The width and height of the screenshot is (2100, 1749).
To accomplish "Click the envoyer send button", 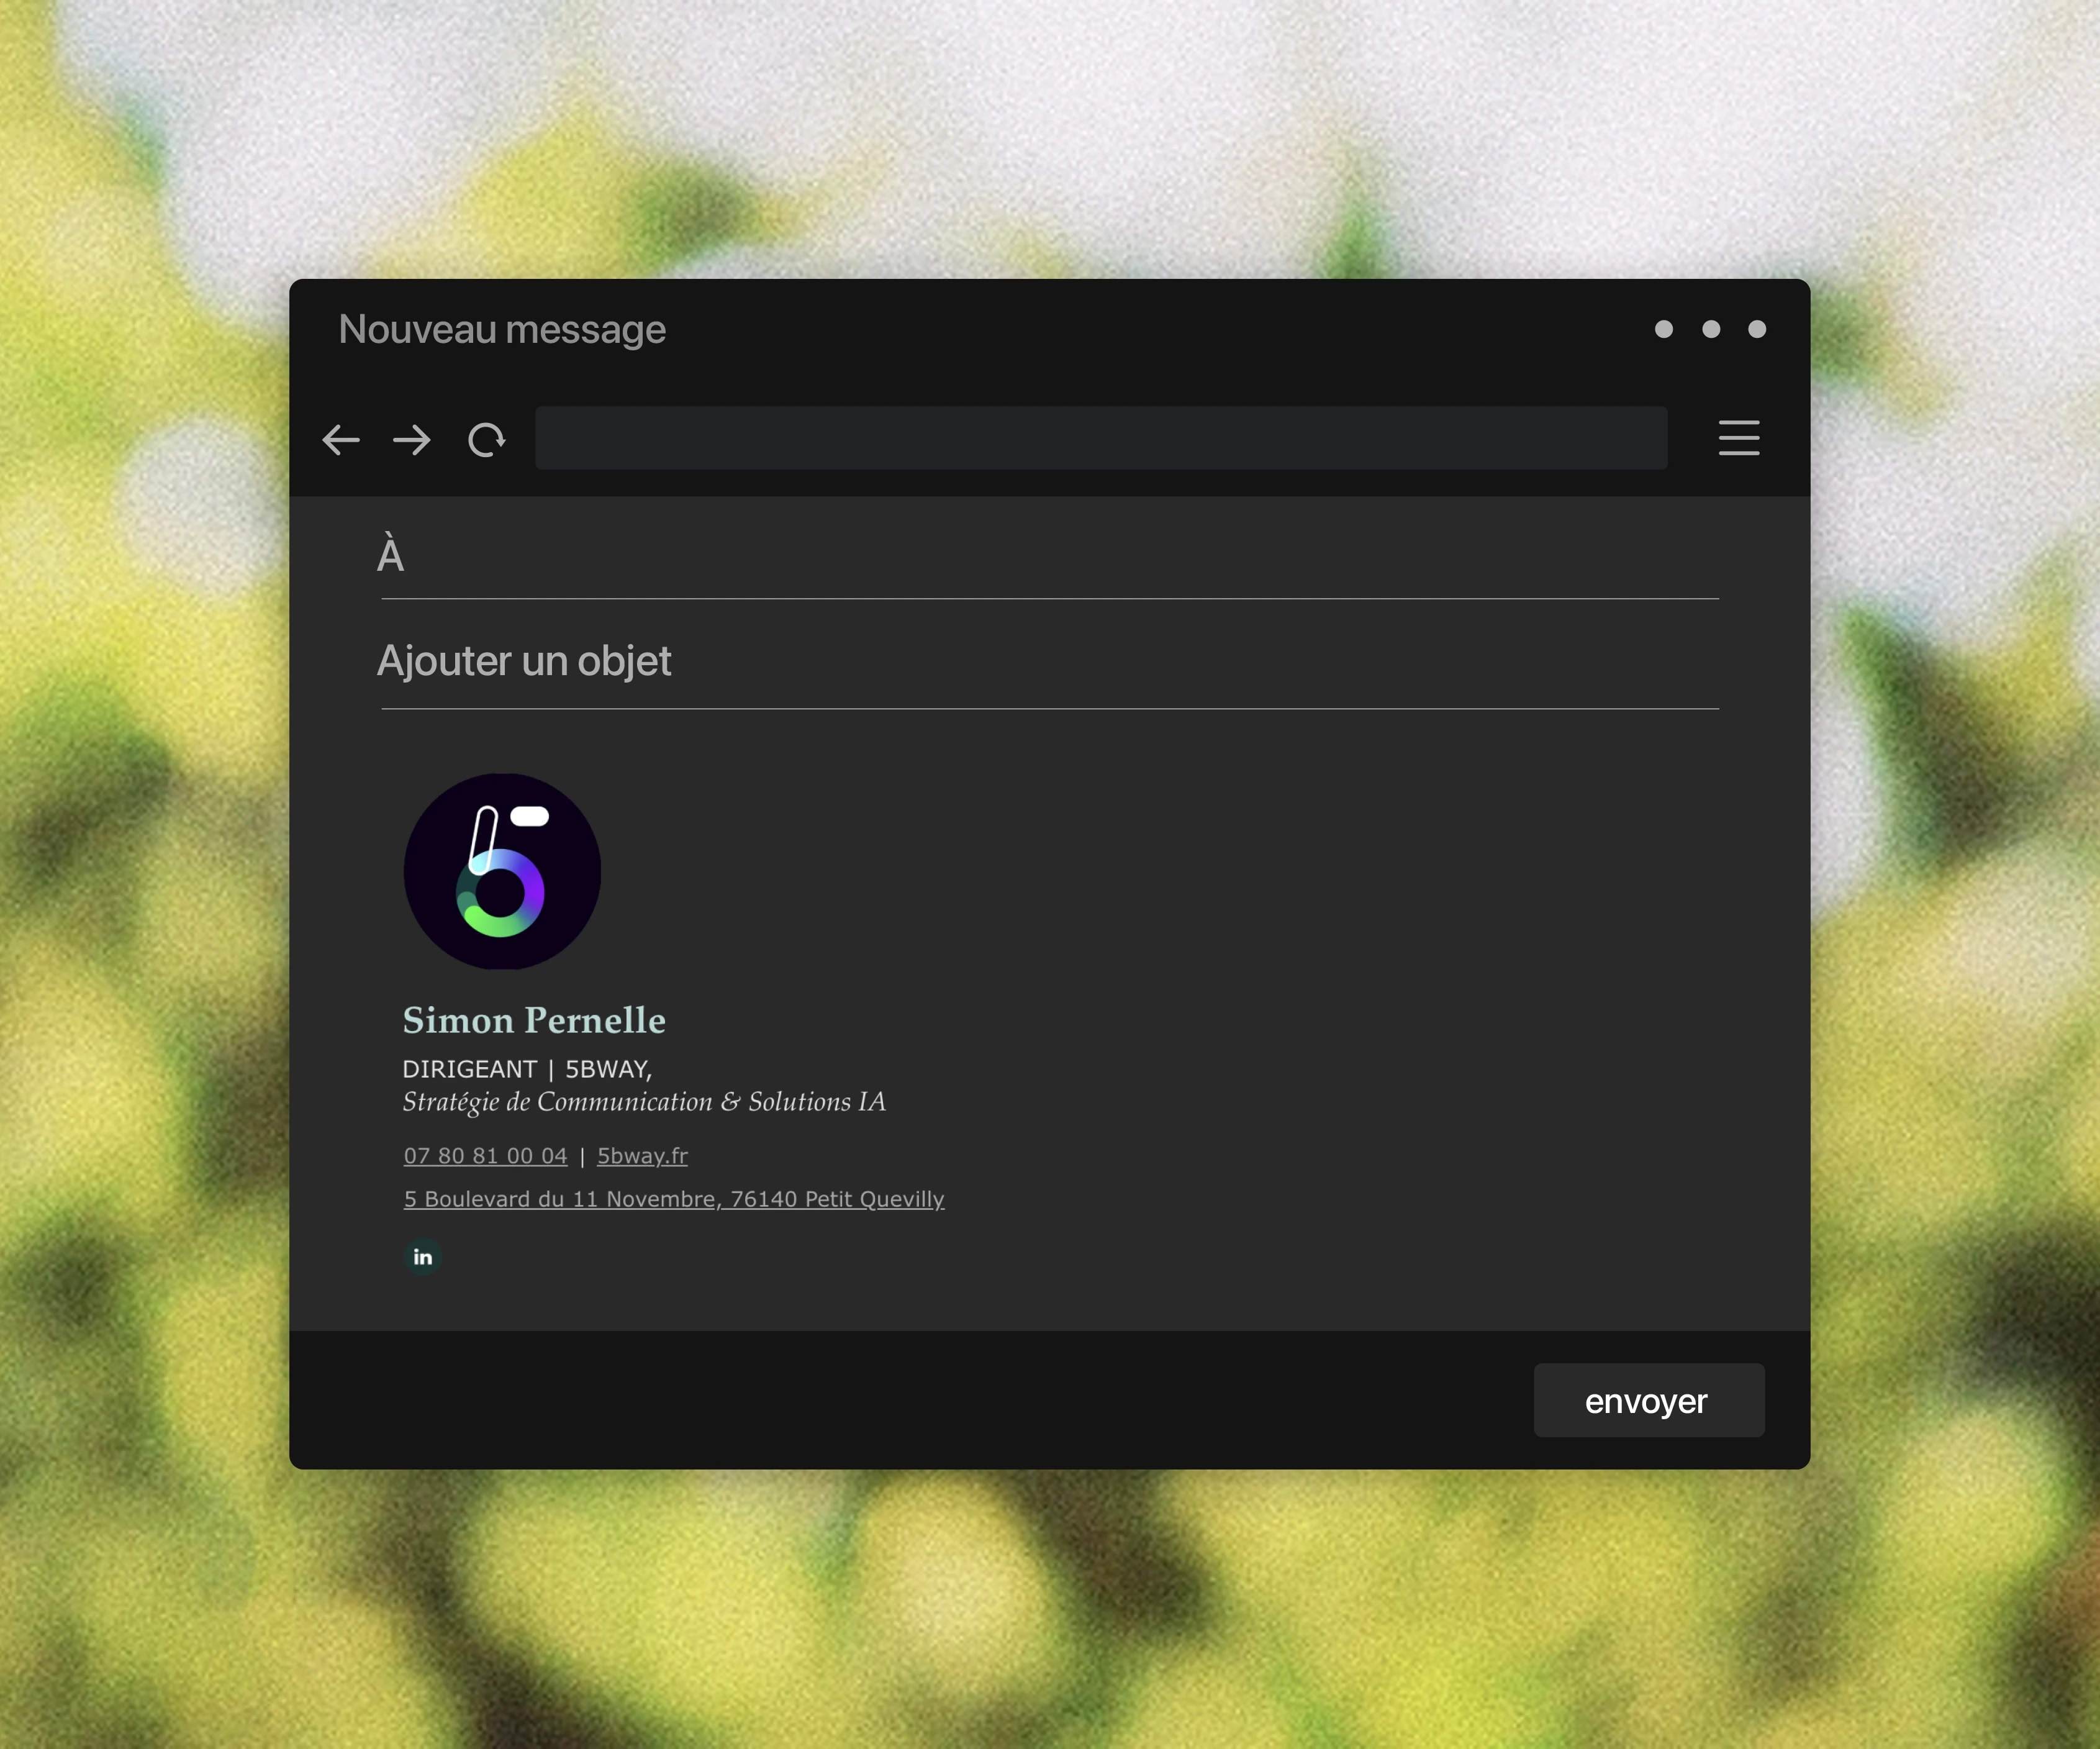I will pyautogui.click(x=1648, y=1400).
